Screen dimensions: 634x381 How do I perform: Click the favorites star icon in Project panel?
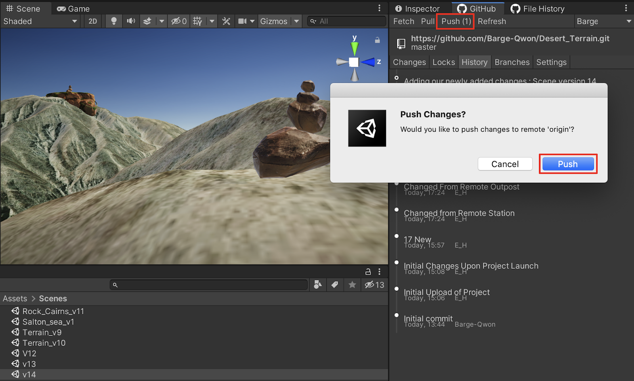[352, 285]
